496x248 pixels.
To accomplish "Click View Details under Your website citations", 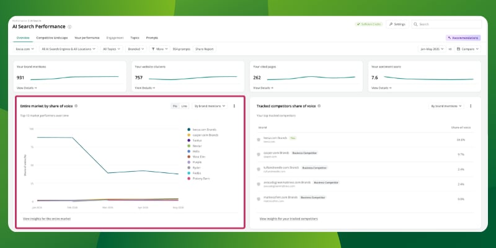I will 145,88.
